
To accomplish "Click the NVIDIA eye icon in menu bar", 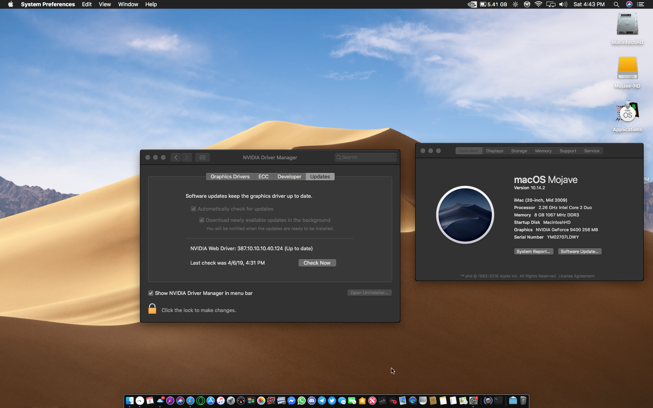I will click(472, 4).
